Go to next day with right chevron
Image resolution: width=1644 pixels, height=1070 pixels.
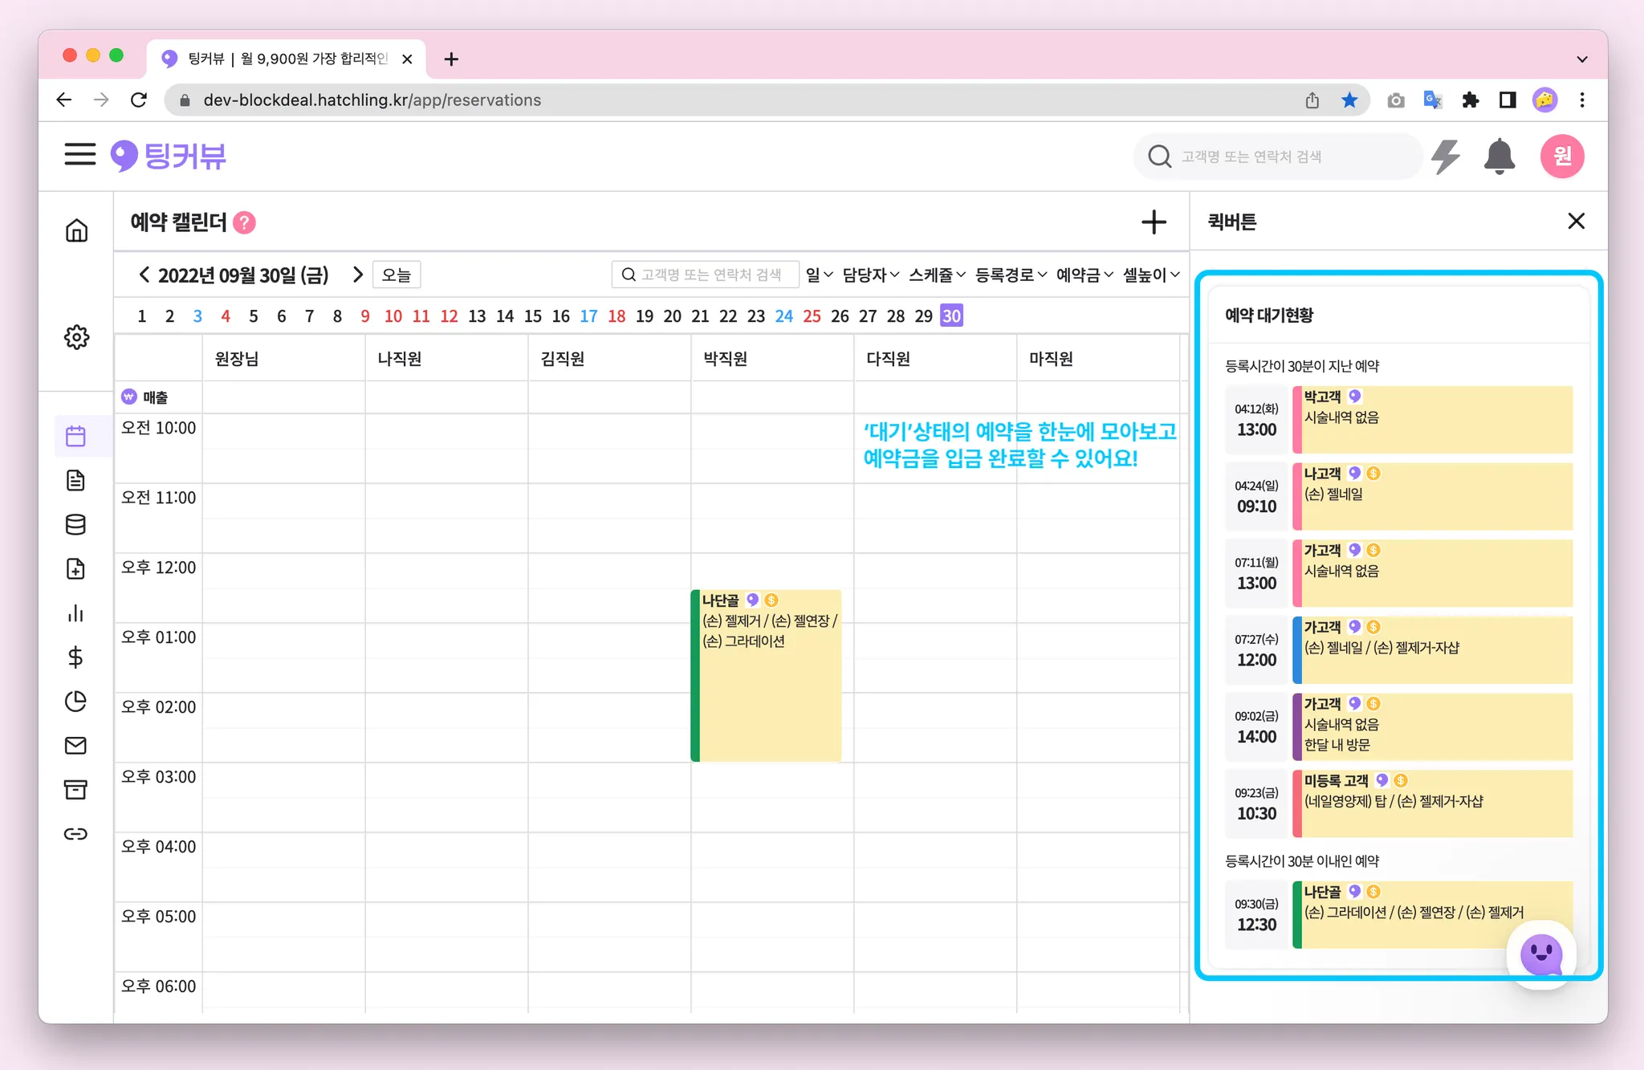click(358, 275)
